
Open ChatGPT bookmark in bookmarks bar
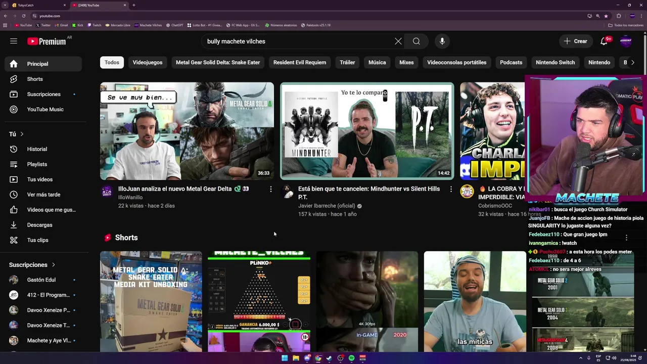174,25
